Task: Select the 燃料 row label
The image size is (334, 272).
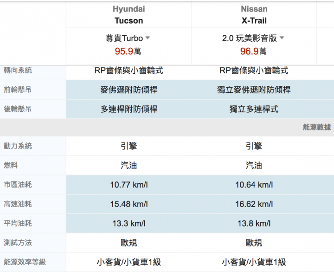Action: pos(11,165)
